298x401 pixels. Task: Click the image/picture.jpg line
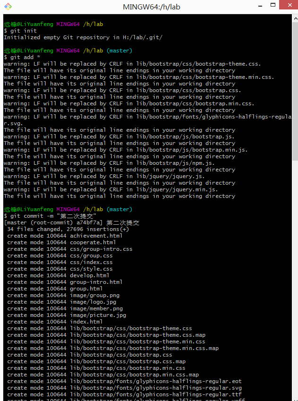(x=67, y=315)
